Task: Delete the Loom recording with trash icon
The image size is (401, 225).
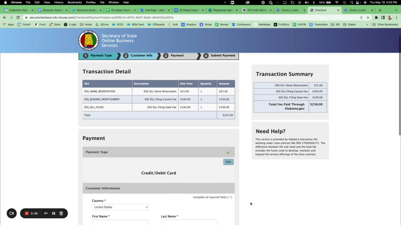Action: tap(61, 213)
